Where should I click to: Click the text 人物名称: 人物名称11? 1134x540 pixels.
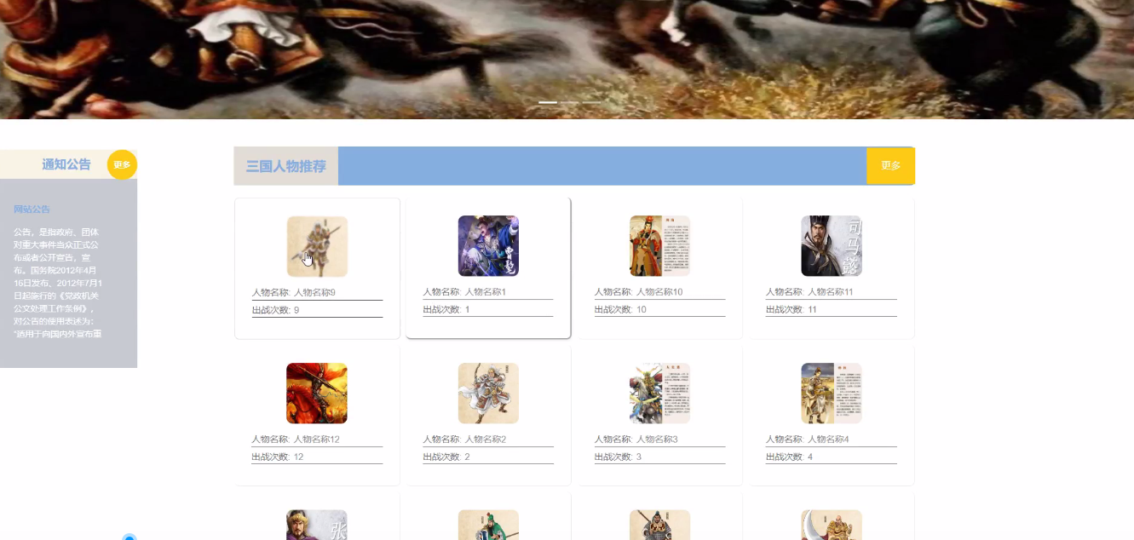[810, 292]
